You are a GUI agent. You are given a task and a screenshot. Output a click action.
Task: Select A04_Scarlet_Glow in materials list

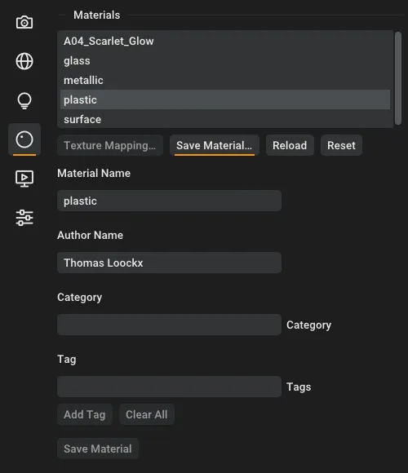225,41
